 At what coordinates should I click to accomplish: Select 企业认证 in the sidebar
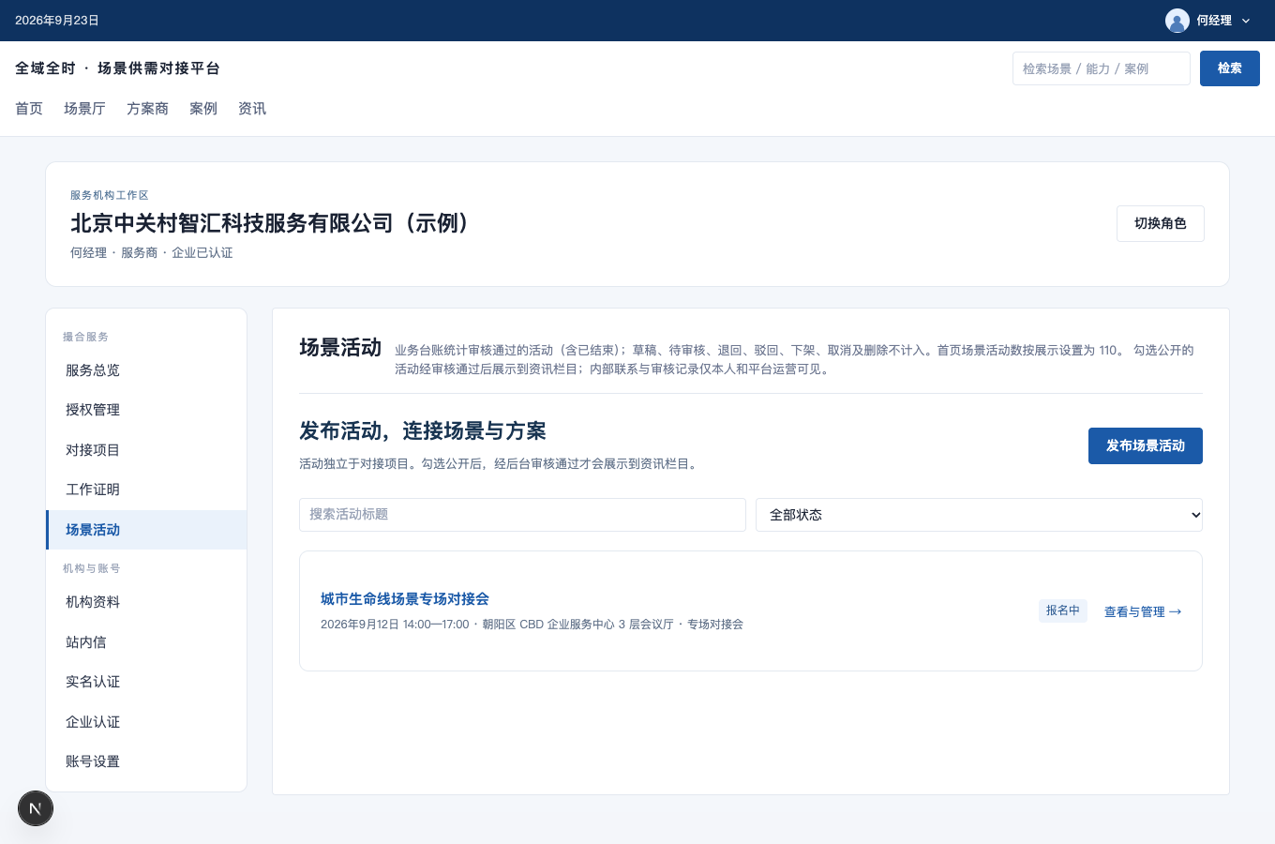click(146, 722)
